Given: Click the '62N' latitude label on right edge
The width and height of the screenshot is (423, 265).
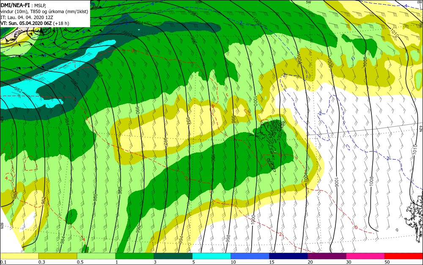Looking at the screenshot, I should pyautogui.click(x=421, y=128).
